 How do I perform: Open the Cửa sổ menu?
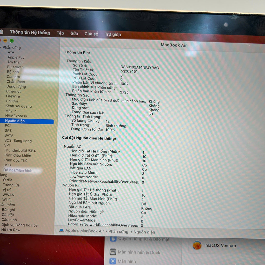[x=91, y=34]
